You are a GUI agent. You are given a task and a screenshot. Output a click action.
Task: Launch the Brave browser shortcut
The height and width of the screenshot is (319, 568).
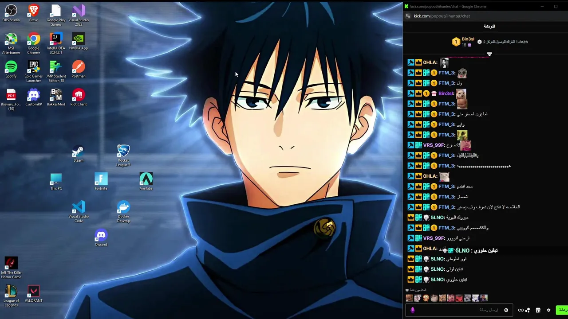click(x=33, y=13)
